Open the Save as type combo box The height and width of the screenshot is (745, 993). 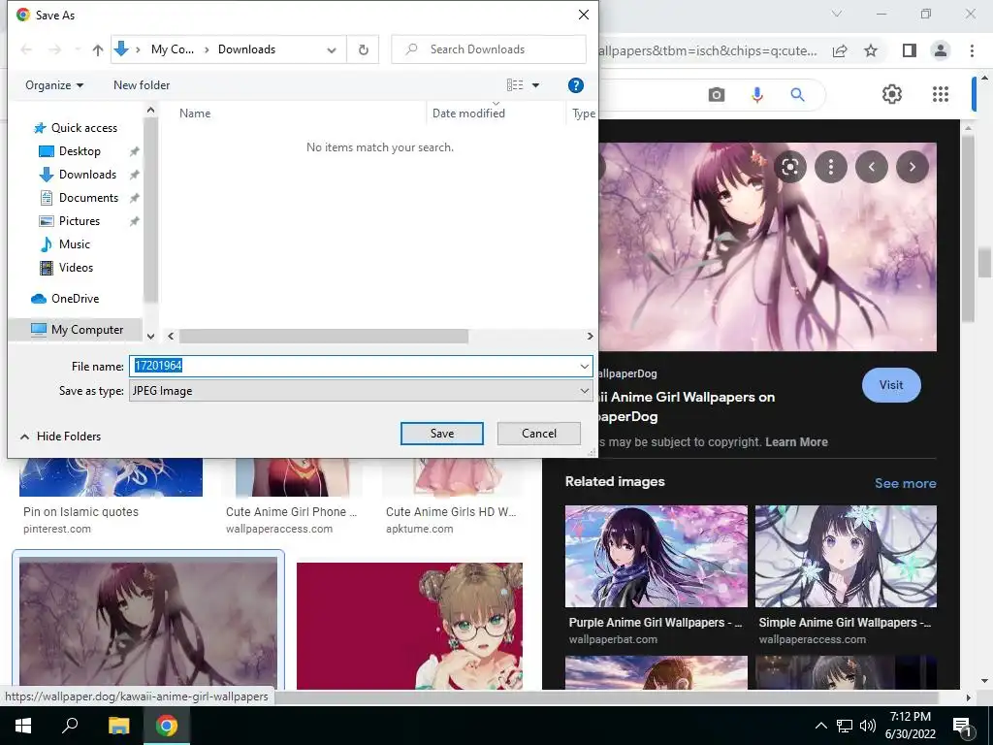pos(361,391)
